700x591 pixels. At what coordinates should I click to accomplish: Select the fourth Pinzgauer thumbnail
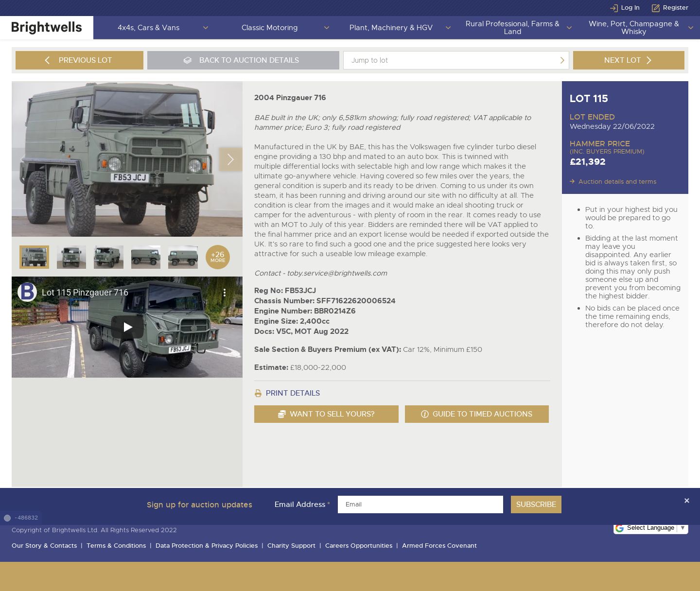pos(146,257)
